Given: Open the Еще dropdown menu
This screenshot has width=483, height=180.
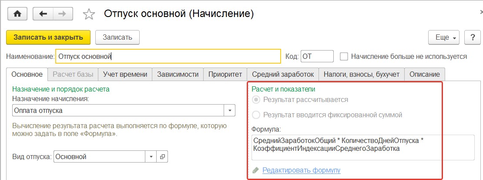Looking at the screenshot, I should [444, 37].
